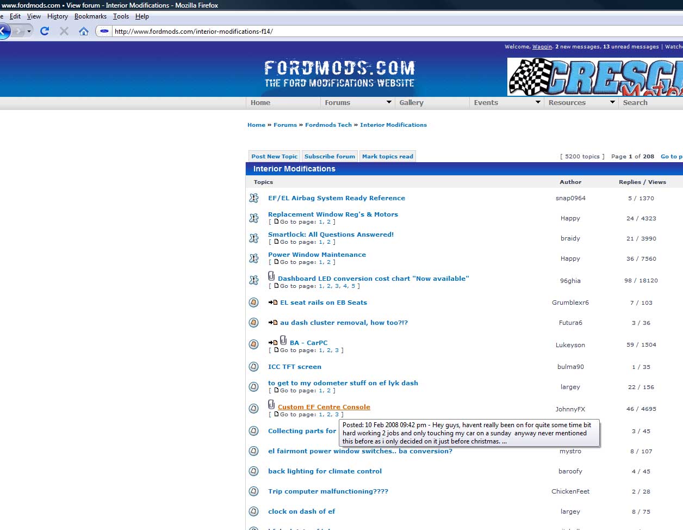Open the History menu

(x=57, y=16)
